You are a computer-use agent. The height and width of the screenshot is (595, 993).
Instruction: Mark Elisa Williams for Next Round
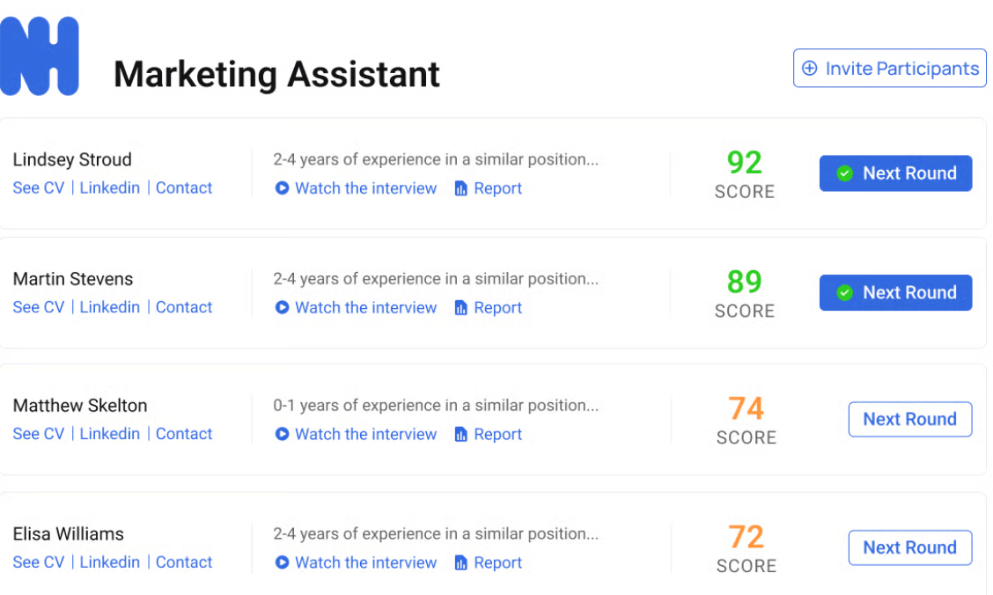tap(909, 547)
